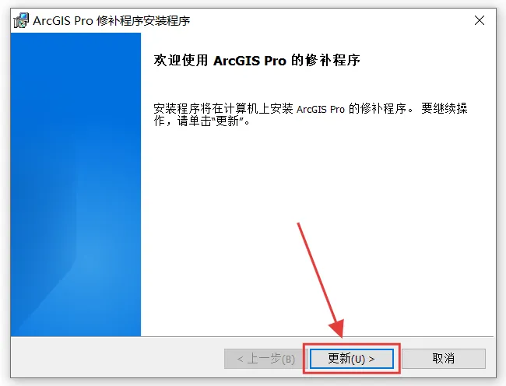Image resolution: width=506 pixels, height=386 pixels.
Task: Close the ArcGIS Pro patch installer window
Action: pos(480,20)
